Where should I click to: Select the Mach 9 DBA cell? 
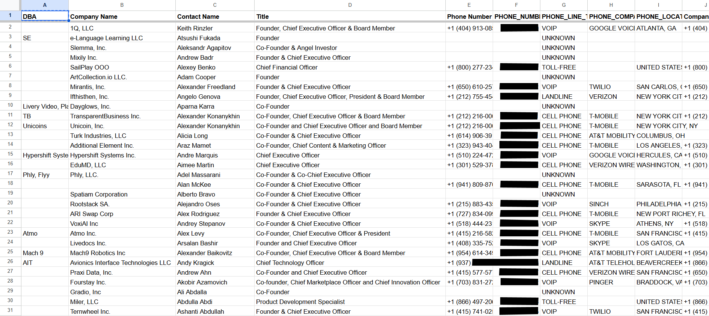tap(45, 253)
